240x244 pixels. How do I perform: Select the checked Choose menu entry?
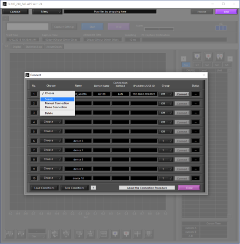57,93
